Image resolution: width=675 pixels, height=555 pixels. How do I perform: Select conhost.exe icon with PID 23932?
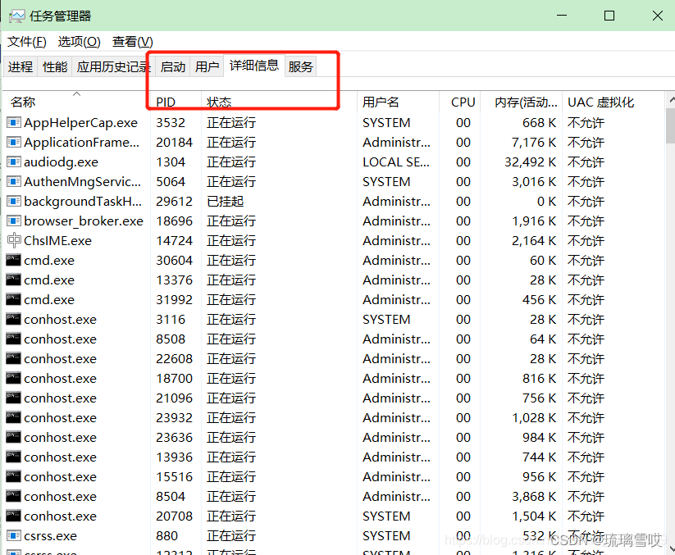click(13, 418)
